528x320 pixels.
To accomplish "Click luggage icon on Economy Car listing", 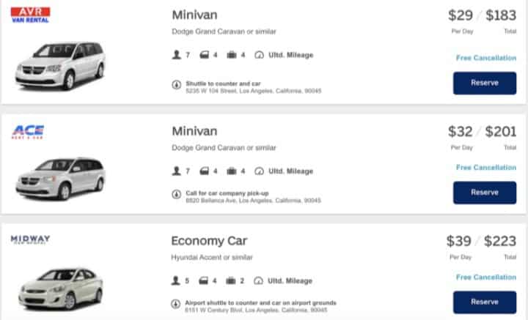I will coord(231,280).
